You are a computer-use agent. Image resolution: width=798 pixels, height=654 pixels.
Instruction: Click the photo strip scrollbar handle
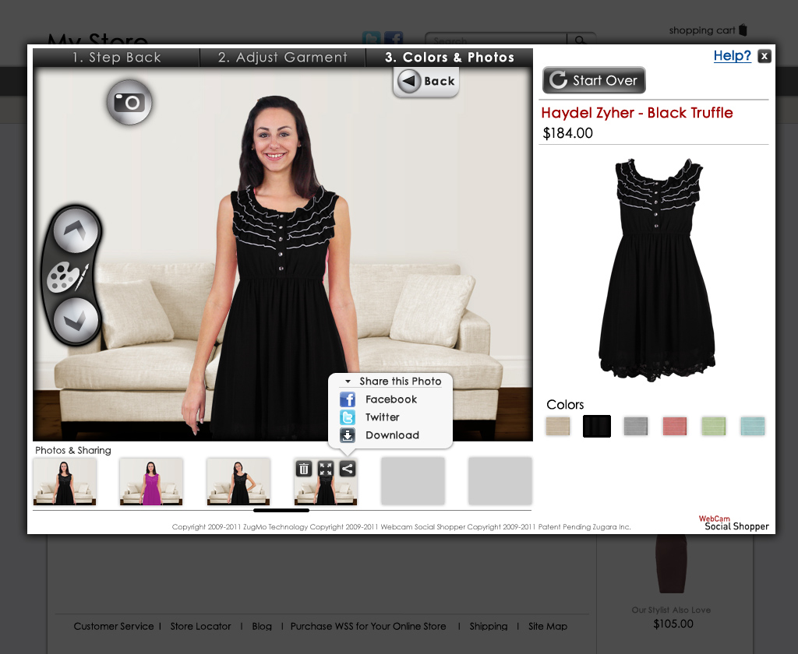281,510
